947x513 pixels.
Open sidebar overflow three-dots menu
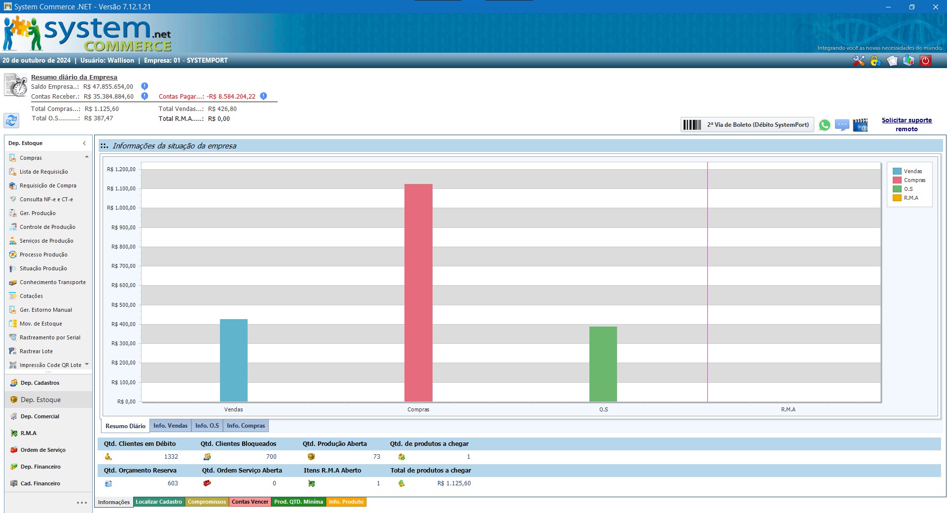[82, 503]
